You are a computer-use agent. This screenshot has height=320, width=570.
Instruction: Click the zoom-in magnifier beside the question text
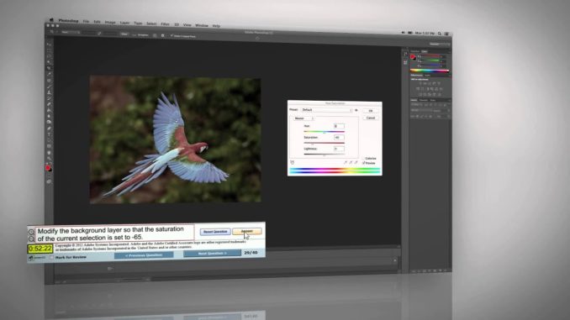click(x=31, y=231)
